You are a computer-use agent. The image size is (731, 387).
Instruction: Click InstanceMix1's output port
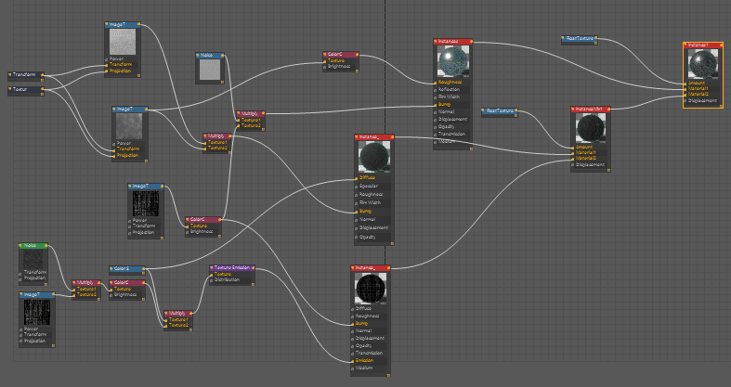[x=607, y=109]
